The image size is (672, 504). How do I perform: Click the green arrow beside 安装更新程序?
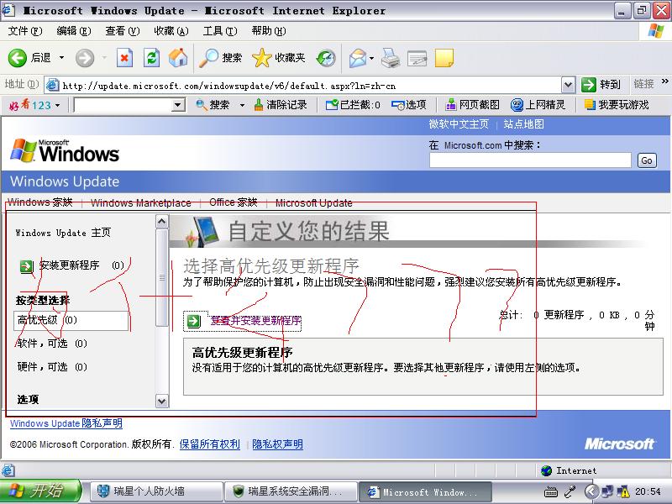tap(27, 266)
